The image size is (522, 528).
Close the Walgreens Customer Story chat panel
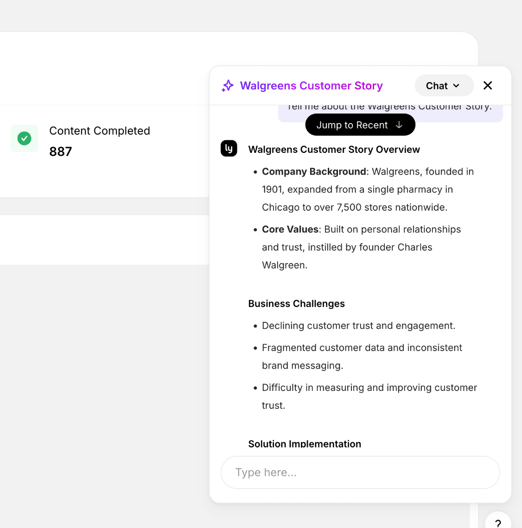click(x=487, y=86)
